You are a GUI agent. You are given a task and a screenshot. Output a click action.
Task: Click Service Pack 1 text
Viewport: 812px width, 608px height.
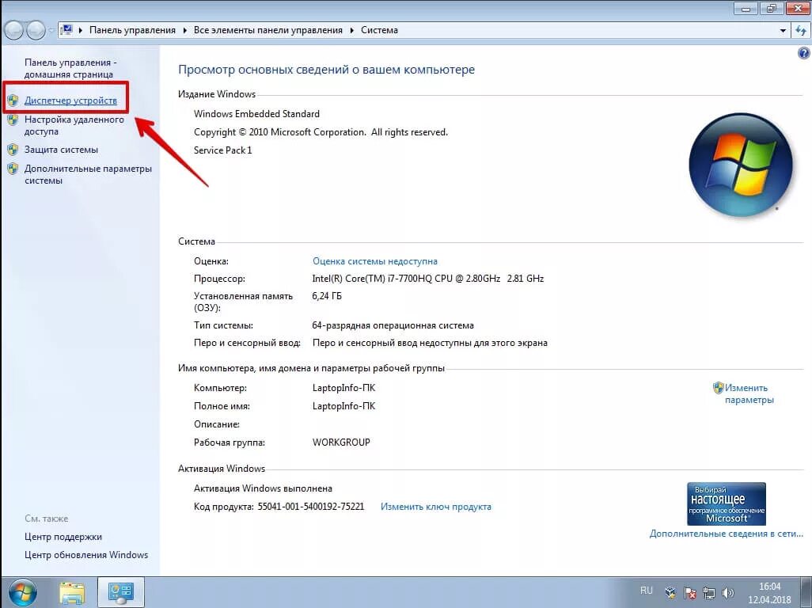click(222, 150)
